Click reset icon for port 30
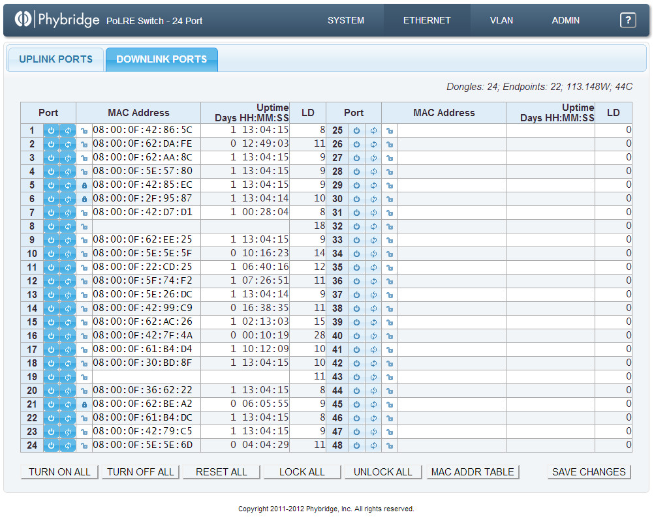The width and height of the screenshot is (654, 523). (x=373, y=199)
